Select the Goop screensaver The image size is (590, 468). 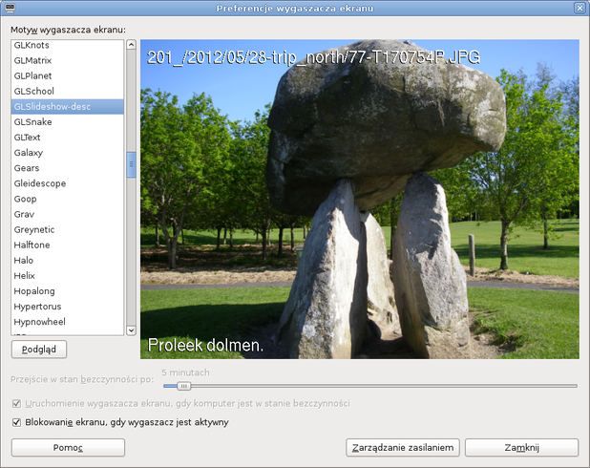68,200
